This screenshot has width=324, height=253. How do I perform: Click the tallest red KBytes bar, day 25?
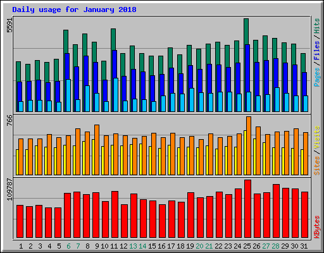[x=247, y=209]
